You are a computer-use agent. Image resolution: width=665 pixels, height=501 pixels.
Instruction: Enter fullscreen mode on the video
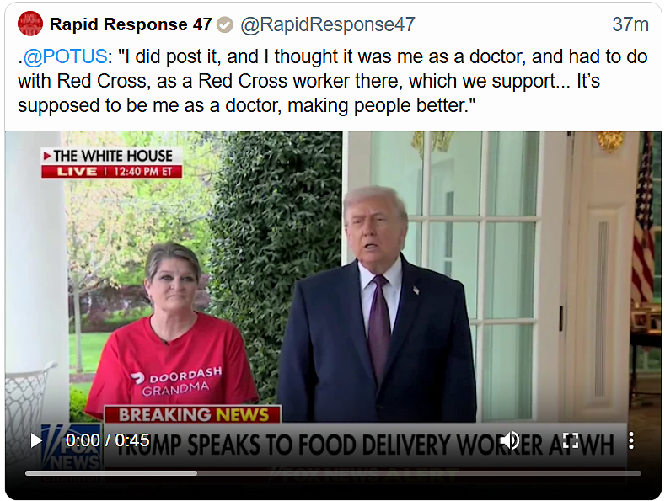click(x=571, y=441)
